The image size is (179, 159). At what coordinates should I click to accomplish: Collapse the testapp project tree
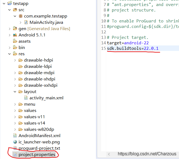click(4, 4)
